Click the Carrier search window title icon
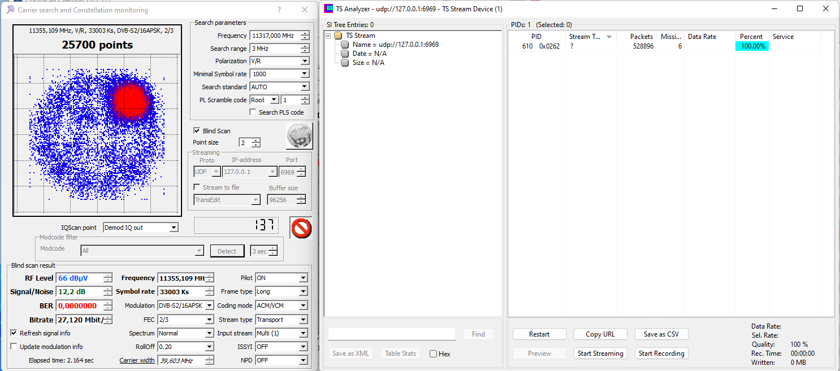 point(10,10)
